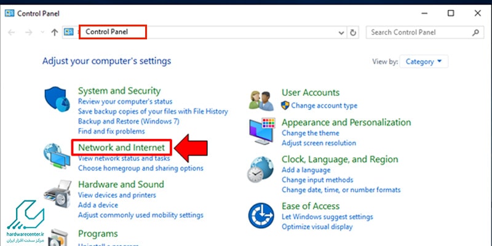Viewport: 492px width, 246px height.
Task: Click the address bar Control Panel icon
Action: click(x=69, y=32)
